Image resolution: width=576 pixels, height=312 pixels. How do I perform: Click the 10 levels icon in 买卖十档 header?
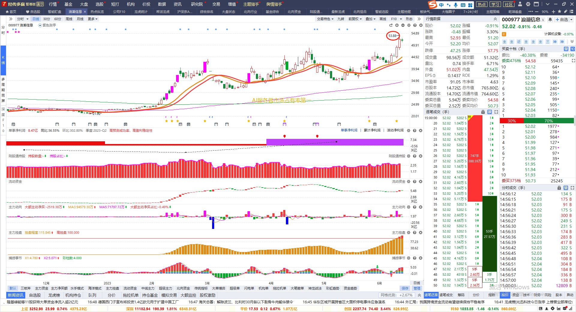tap(572, 49)
